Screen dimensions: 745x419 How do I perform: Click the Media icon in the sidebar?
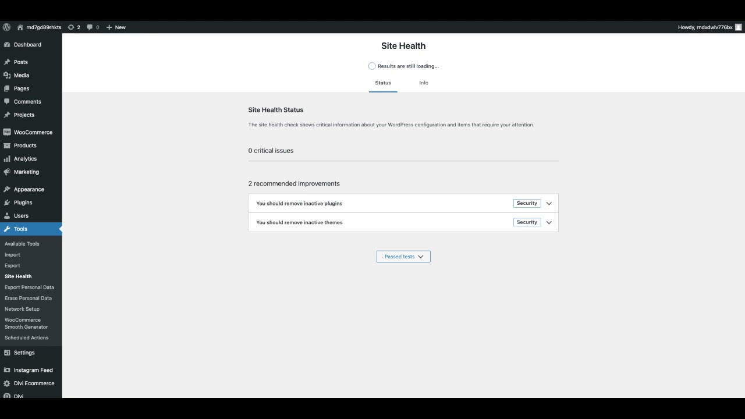tap(7, 75)
